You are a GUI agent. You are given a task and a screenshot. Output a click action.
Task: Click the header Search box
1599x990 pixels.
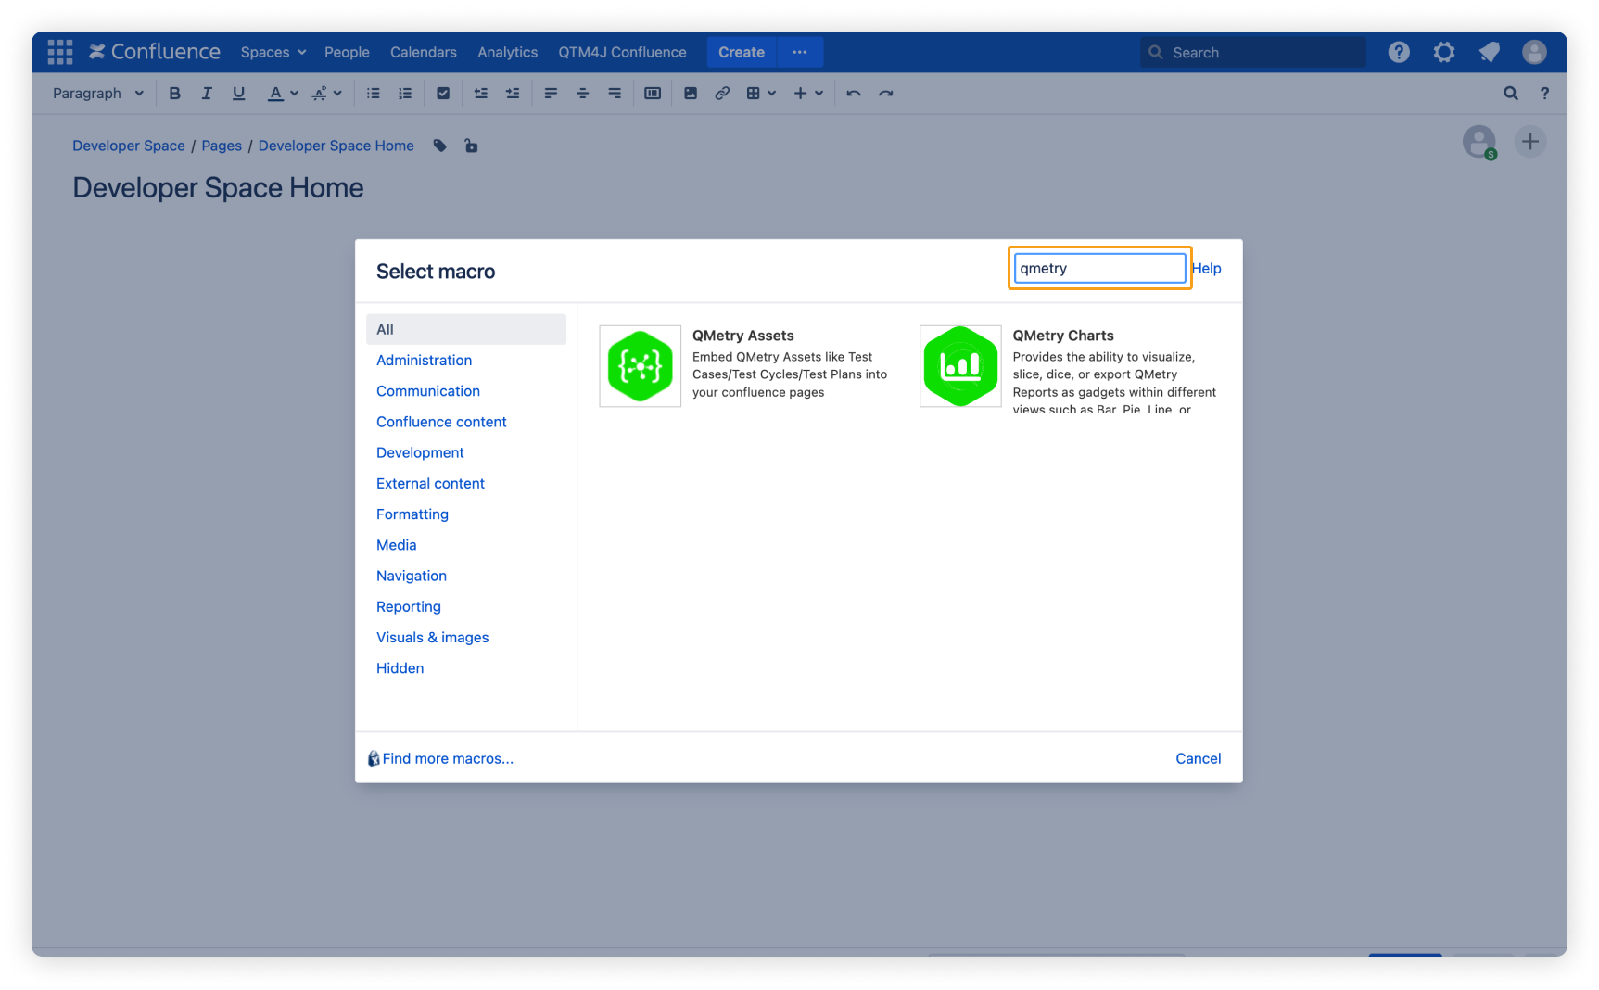1252,52
